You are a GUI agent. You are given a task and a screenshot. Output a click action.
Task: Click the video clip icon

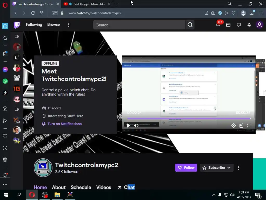[x=241, y=126]
